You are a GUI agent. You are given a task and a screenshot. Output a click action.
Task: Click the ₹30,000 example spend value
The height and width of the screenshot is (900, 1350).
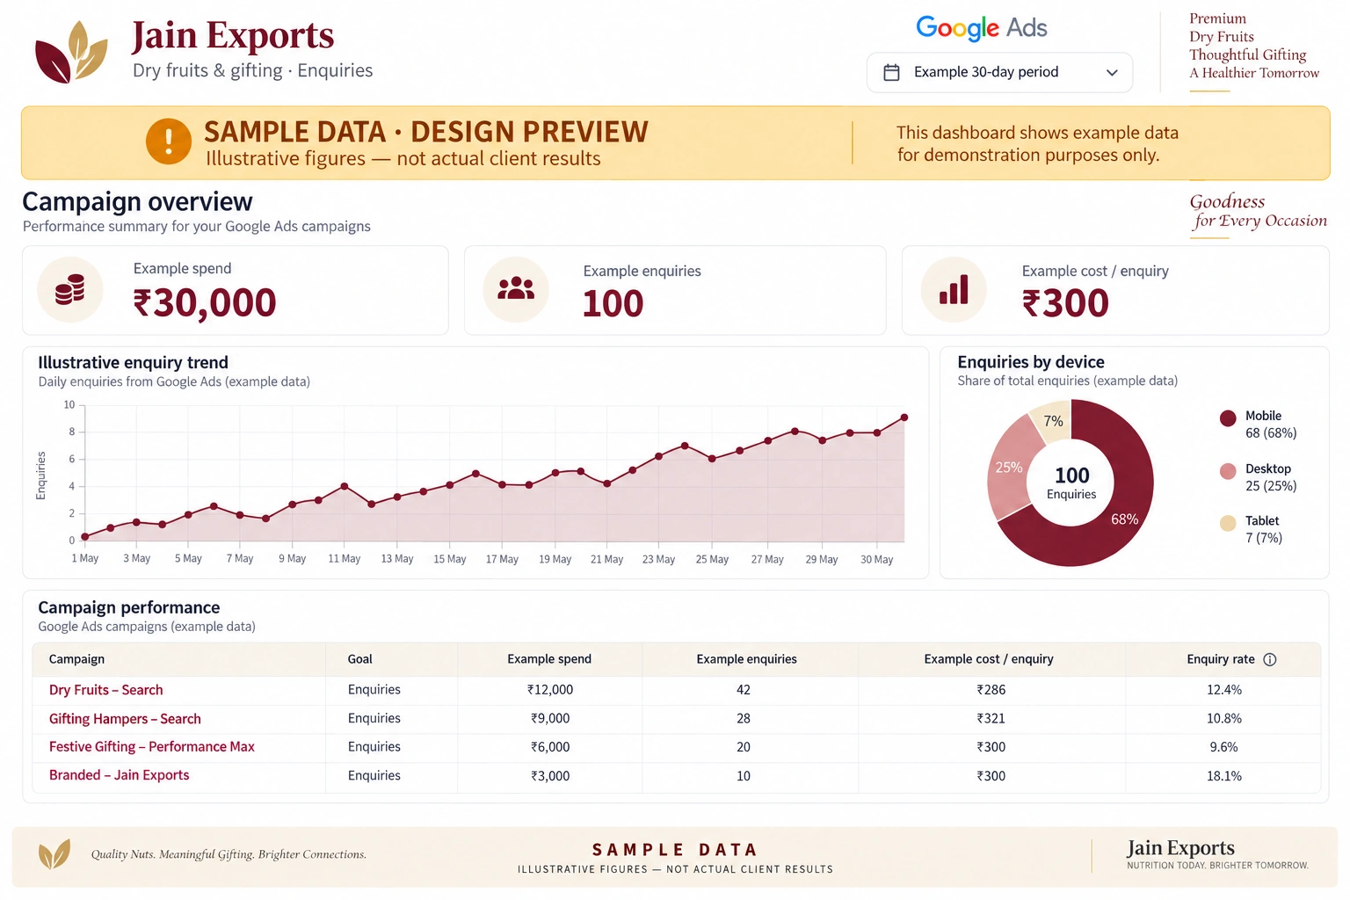pos(205,303)
